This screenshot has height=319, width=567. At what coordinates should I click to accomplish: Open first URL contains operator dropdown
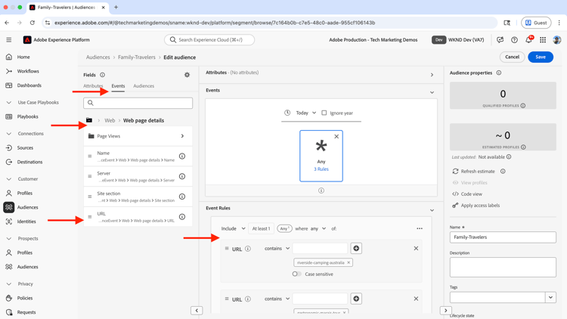pyautogui.click(x=277, y=249)
